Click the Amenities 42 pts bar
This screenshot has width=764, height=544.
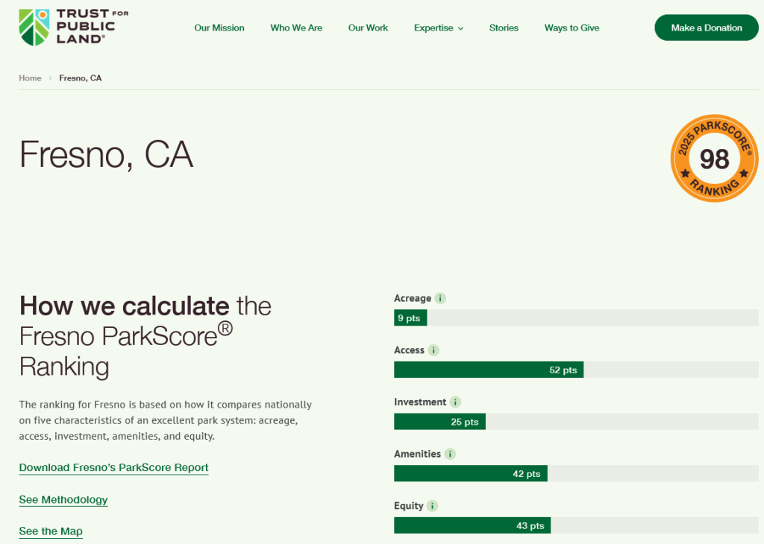(471, 473)
